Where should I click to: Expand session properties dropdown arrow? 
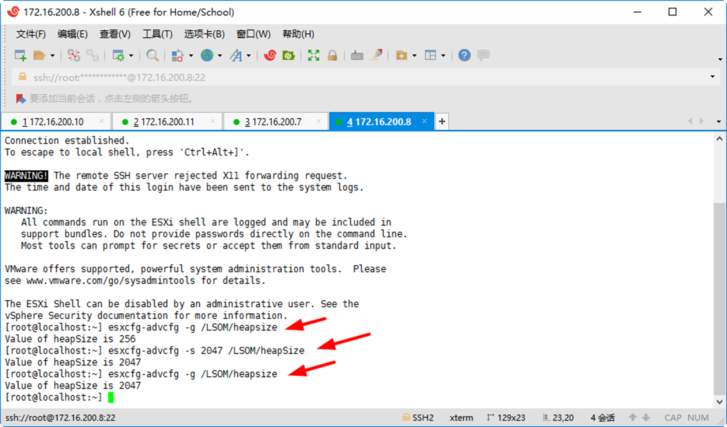pyautogui.click(x=131, y=56)
